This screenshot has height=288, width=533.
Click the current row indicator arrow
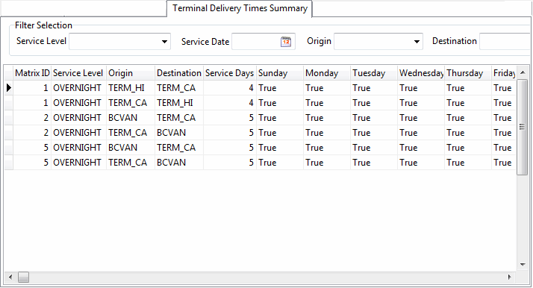(9, 88)
